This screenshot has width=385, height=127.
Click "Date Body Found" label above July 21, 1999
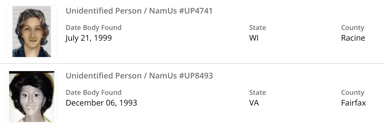point(93,28)
